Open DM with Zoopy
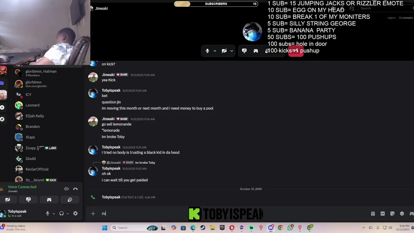 [x=48, y=148]
